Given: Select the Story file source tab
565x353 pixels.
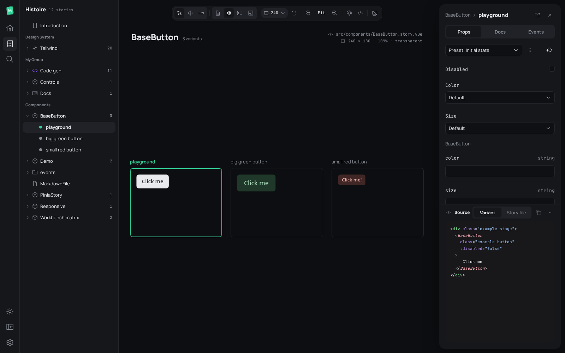Looking at the screenshot, I should 516,213.
